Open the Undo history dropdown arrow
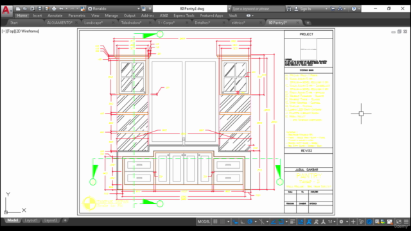Screen dimensions: 411x231 coord(67,8)
